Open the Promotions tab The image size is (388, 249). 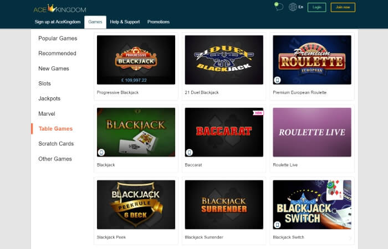tap(159, 22)
